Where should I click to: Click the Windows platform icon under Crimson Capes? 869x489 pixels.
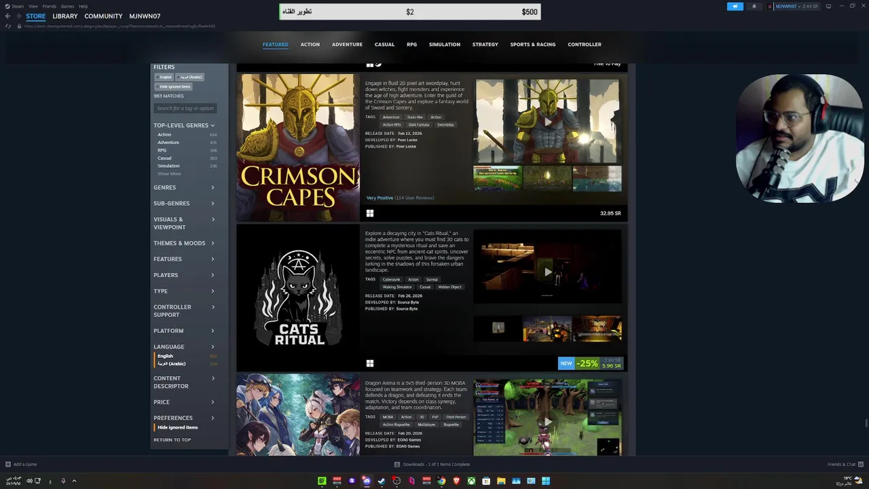click(x=370, y=213)
